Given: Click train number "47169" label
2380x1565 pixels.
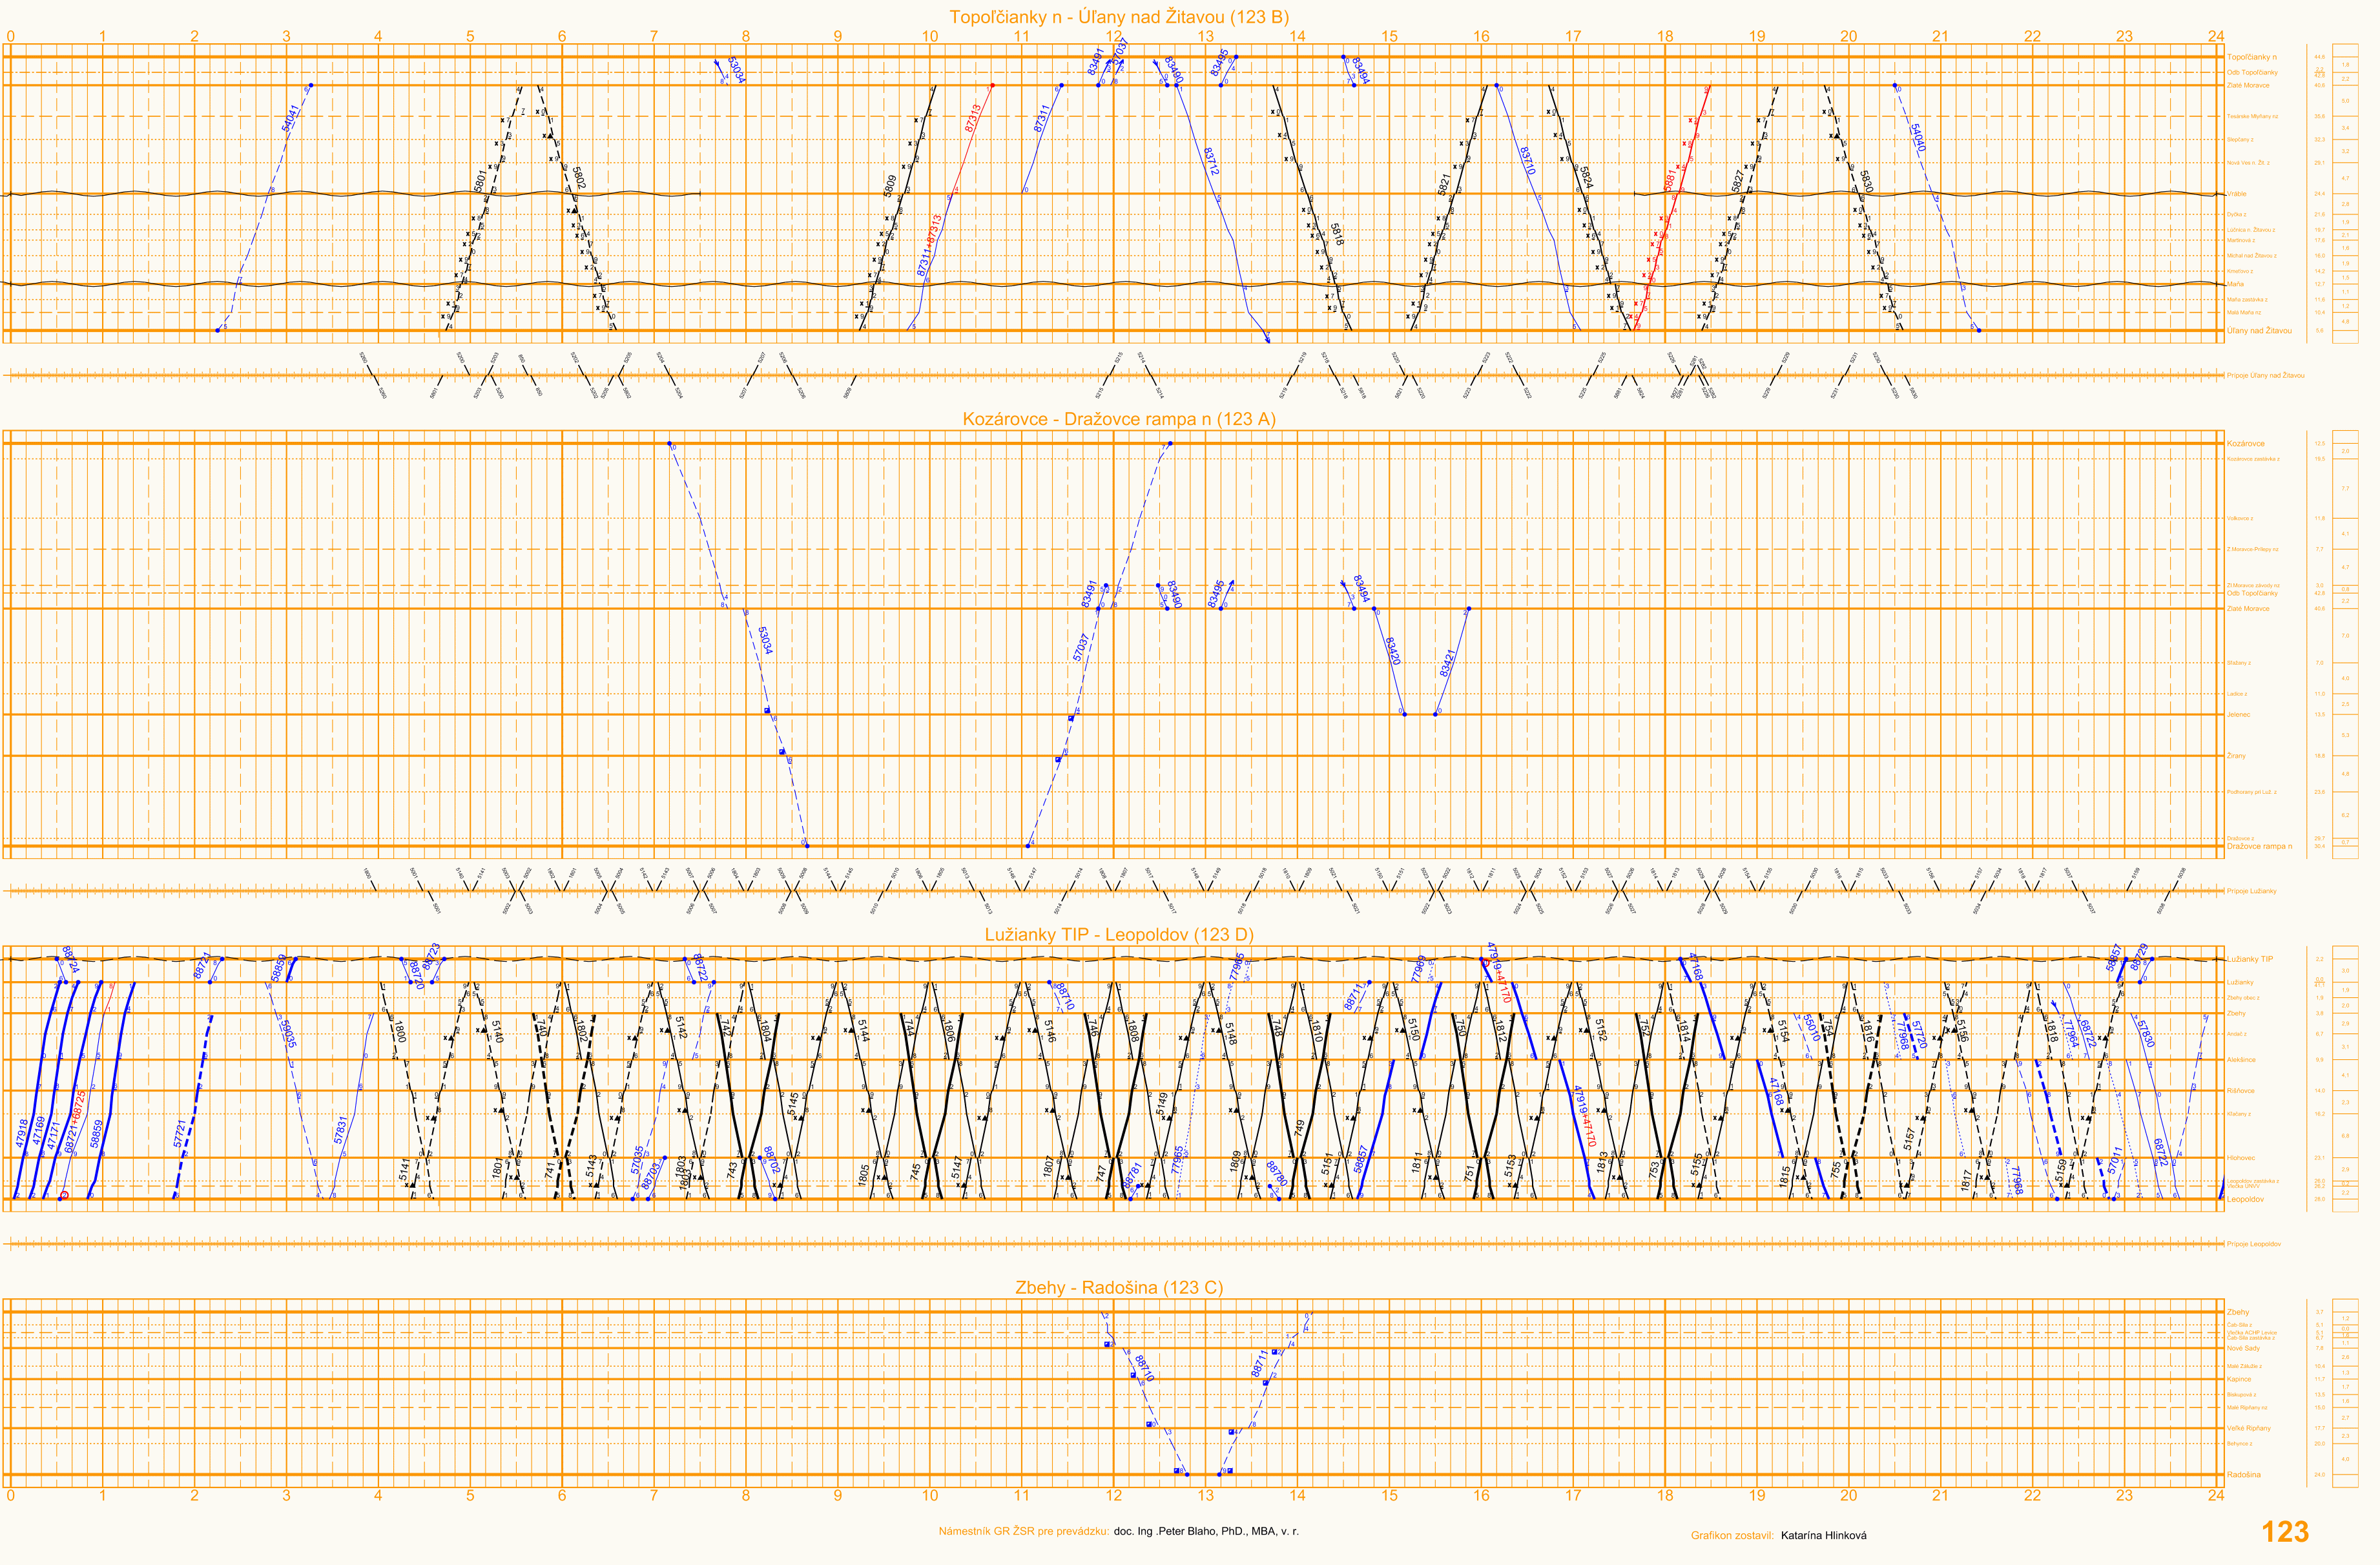Looking at the screenshot, I should (x=39, y=1131).
